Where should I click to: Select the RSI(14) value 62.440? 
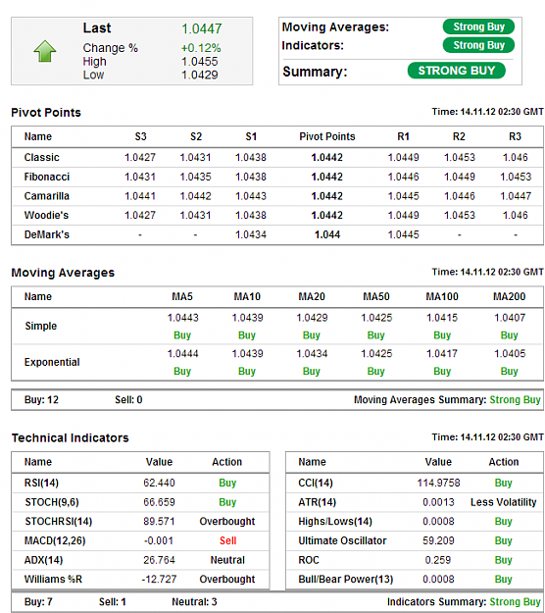(x=159, y=483)
